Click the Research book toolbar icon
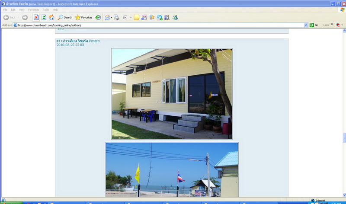This screenshot has width=346, height=204. point(167,17)
